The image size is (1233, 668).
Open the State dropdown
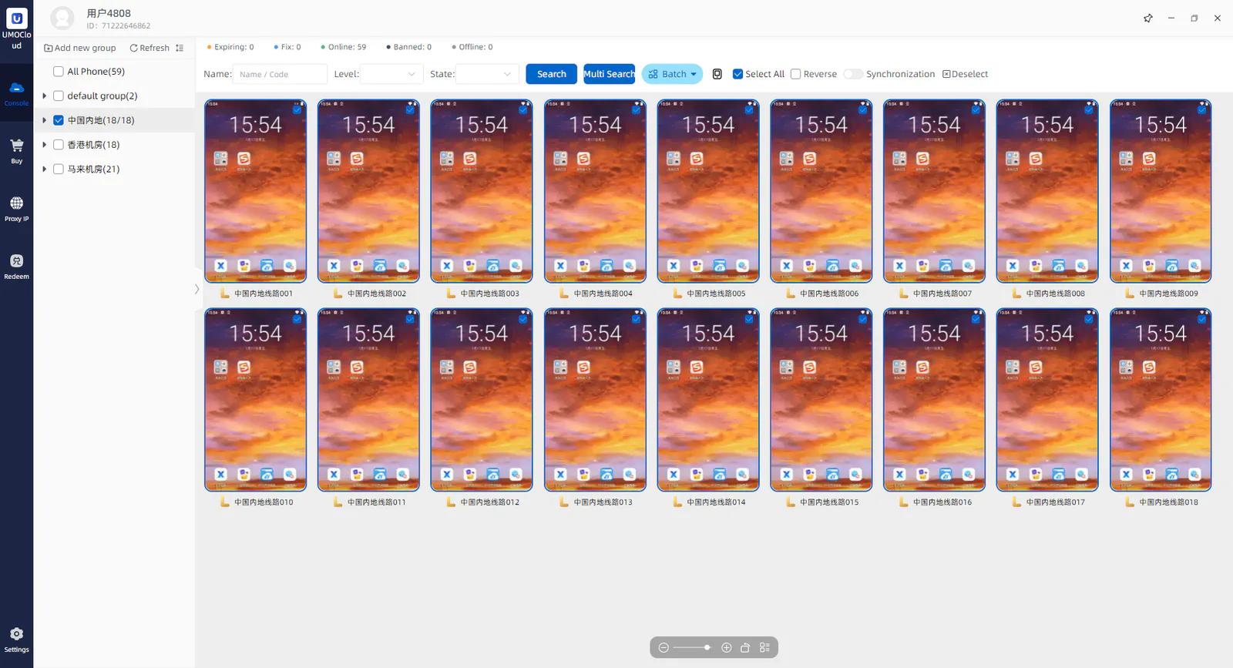[487, 74]
